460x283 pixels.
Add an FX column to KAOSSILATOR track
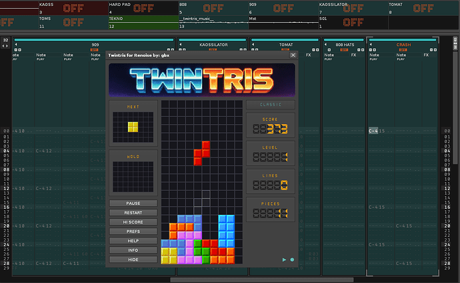(x=245, y=50)
